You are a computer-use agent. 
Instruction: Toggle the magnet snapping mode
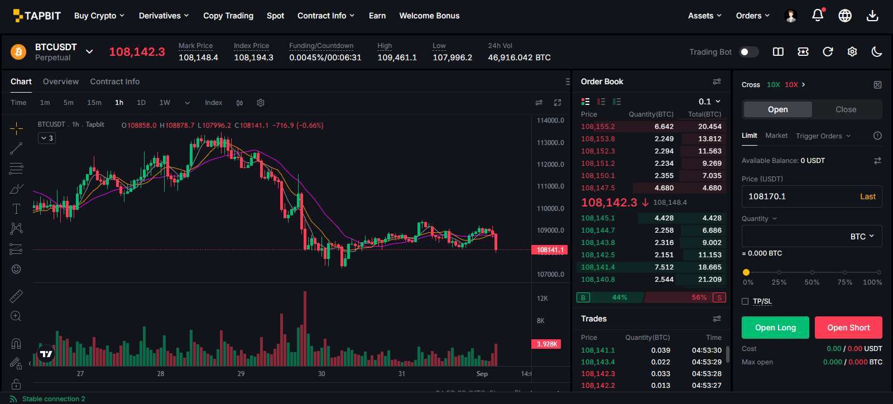[x=16, y=343]
